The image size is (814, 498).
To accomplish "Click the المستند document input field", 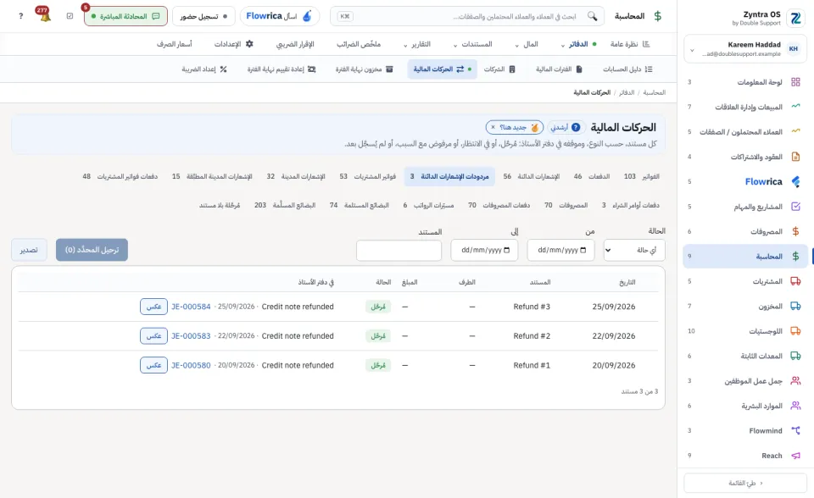I will tap(399, 251).
